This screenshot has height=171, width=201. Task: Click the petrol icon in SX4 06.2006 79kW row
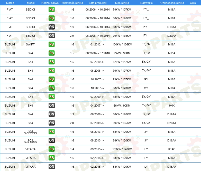tap(51, 70)
